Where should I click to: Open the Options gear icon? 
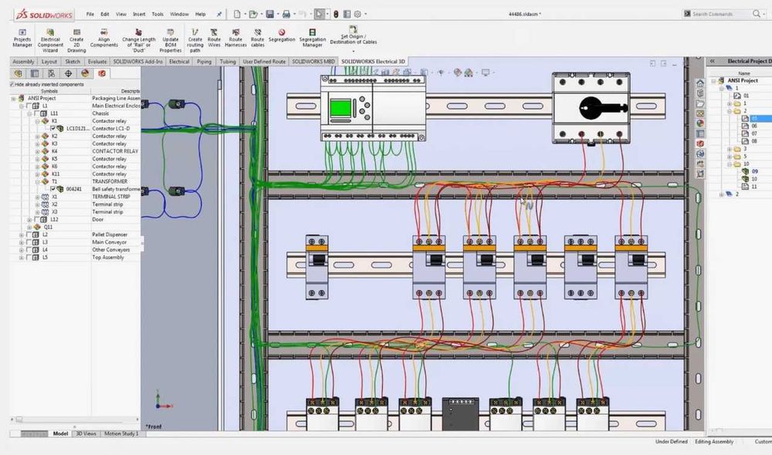pyautogui.click(x=358, y=14)
